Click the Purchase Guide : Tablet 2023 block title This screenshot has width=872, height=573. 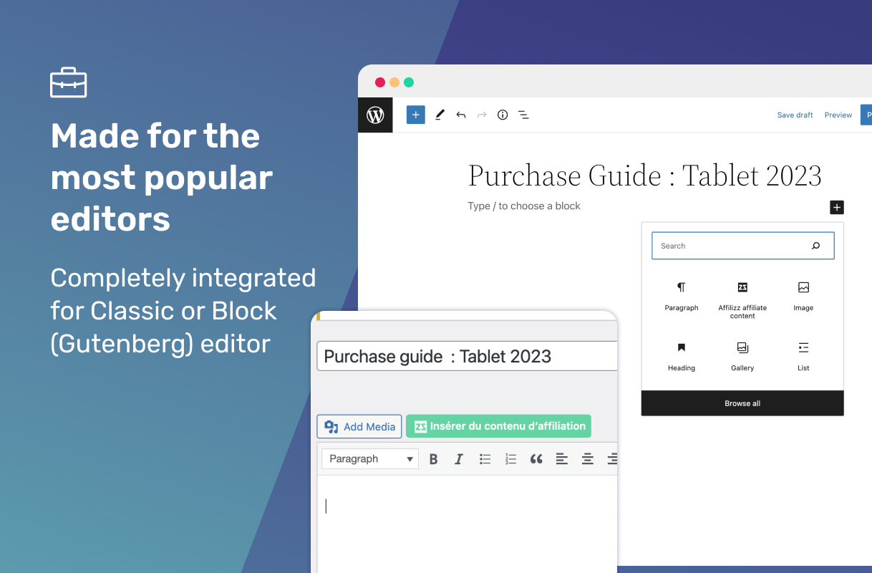coord(644,176)
